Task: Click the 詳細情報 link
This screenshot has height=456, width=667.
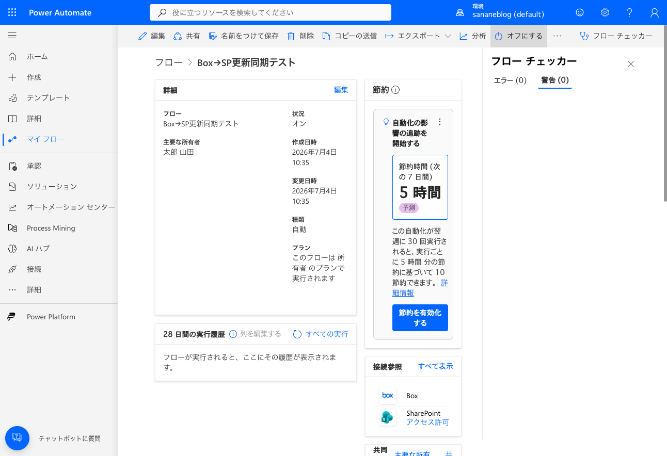Action: click(420, 288)
